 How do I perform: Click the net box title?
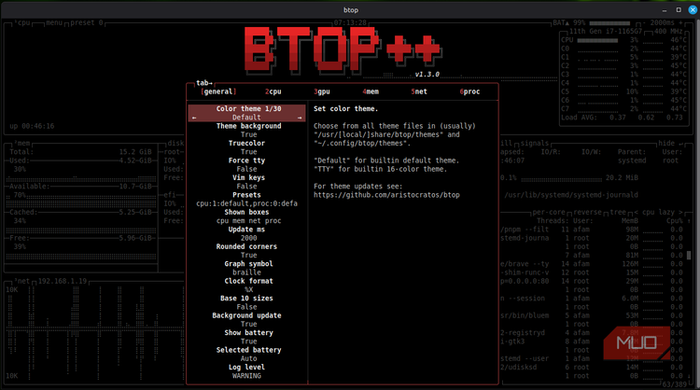21,281
